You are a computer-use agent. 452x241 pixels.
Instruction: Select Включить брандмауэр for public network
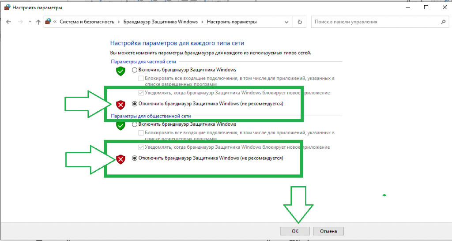[135, 124]
